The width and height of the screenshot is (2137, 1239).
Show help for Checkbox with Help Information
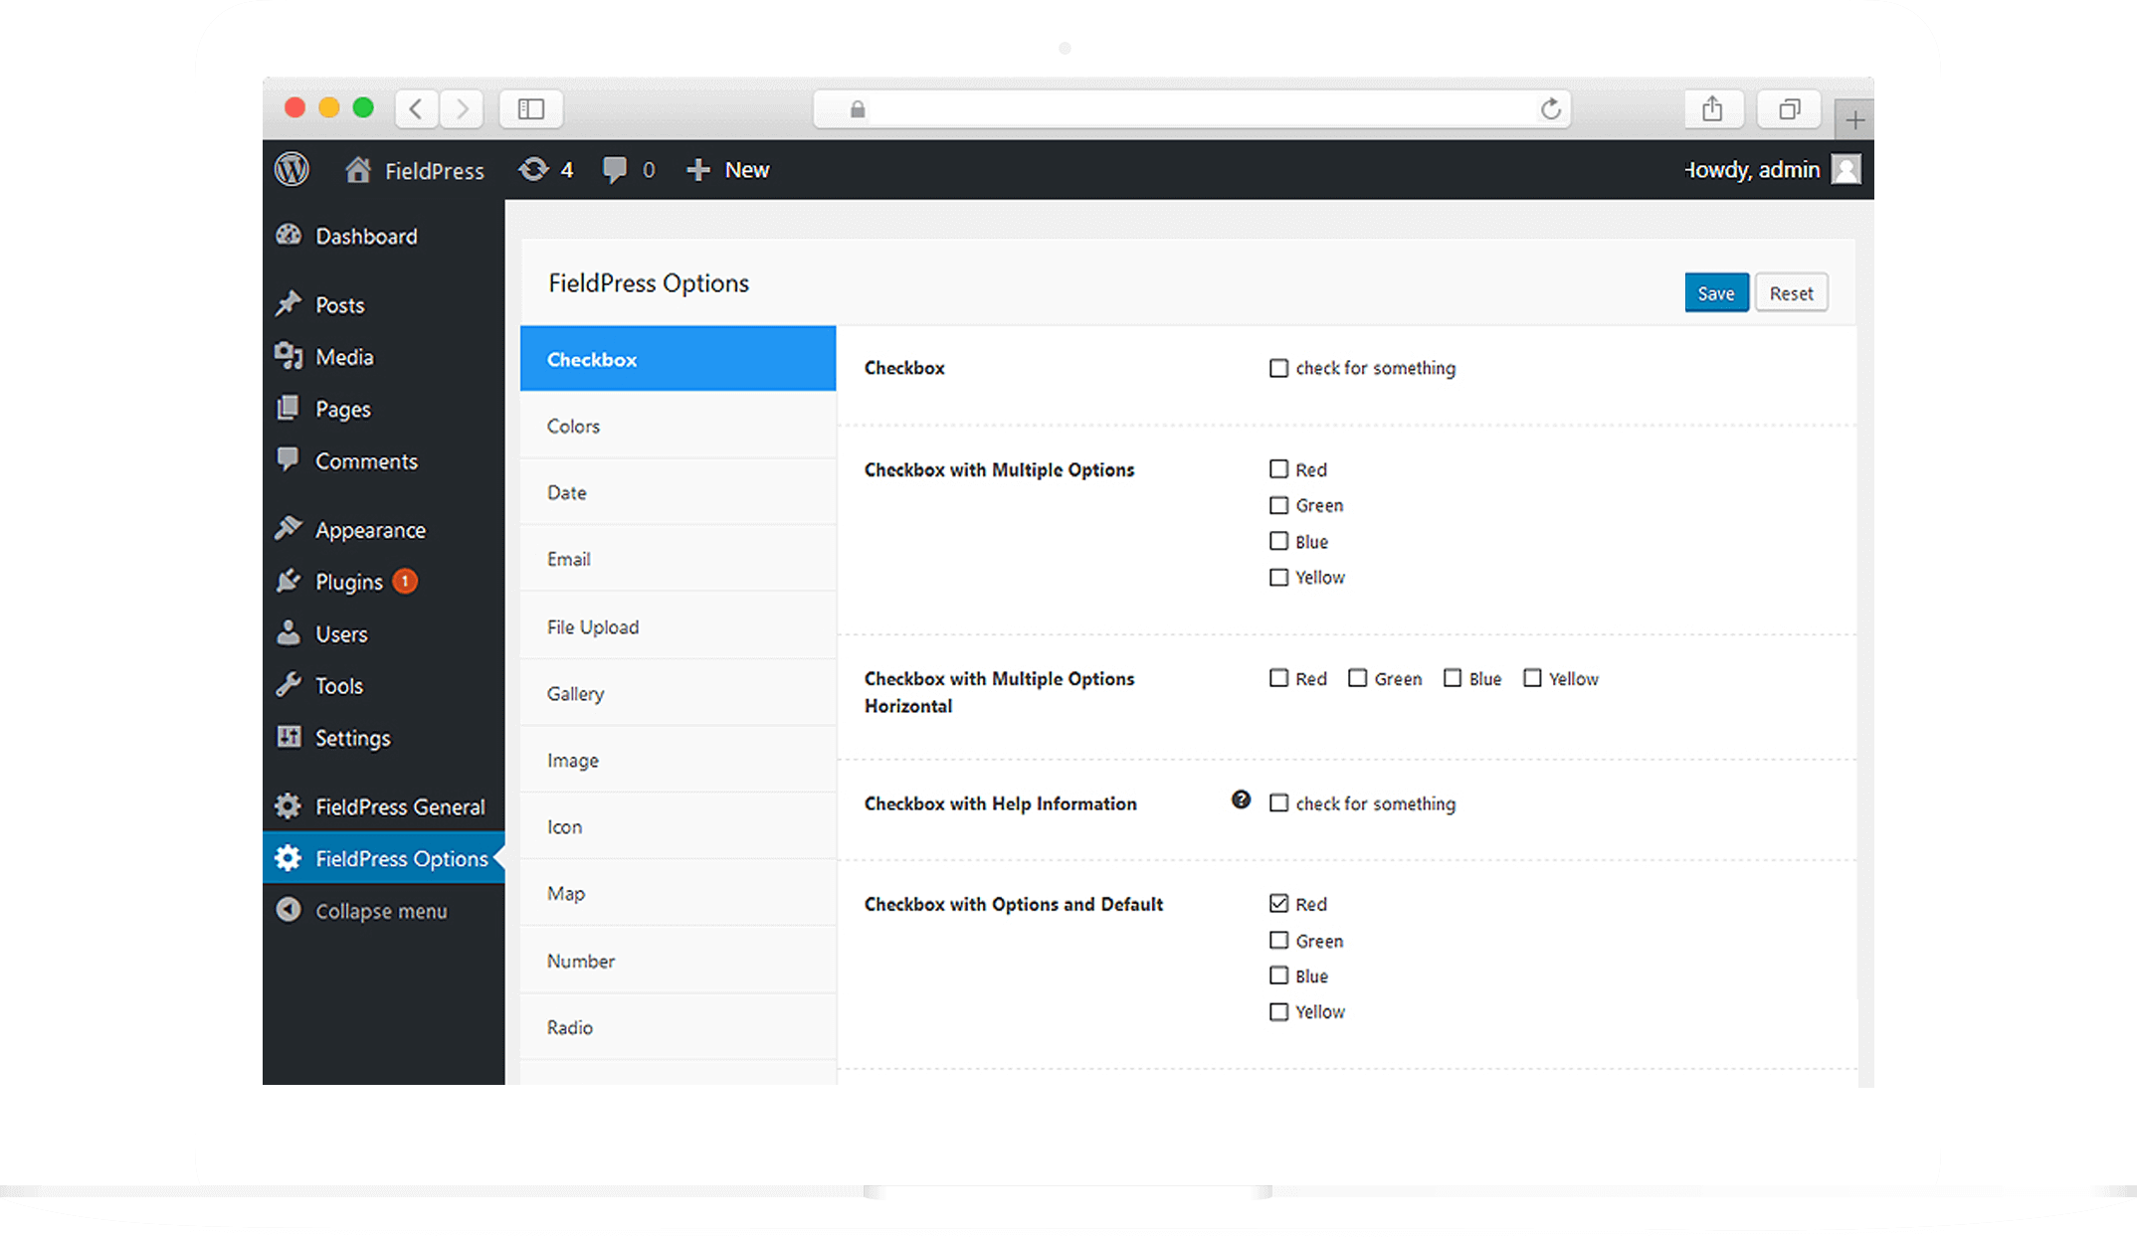coord(1241,799)
